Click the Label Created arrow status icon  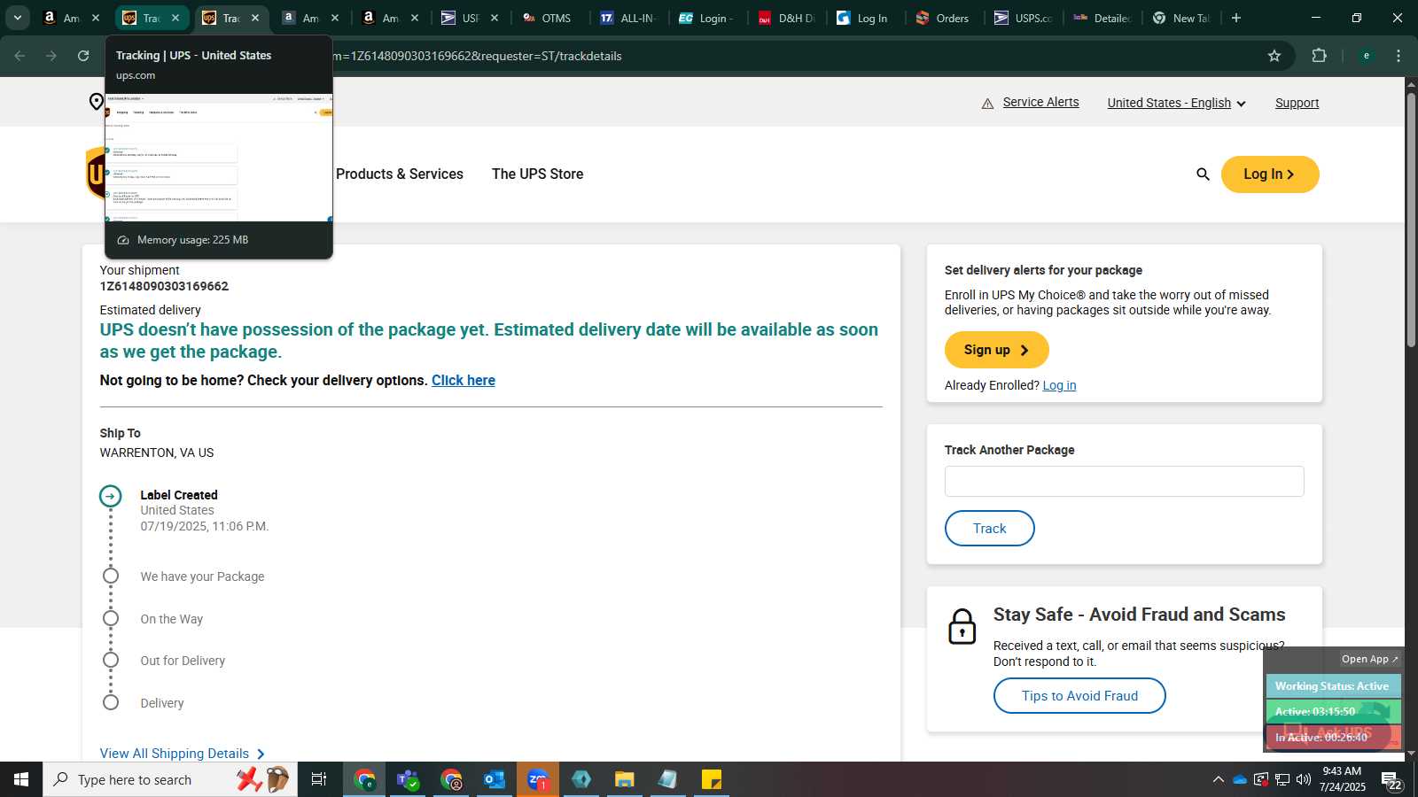[x=111, y=496]
